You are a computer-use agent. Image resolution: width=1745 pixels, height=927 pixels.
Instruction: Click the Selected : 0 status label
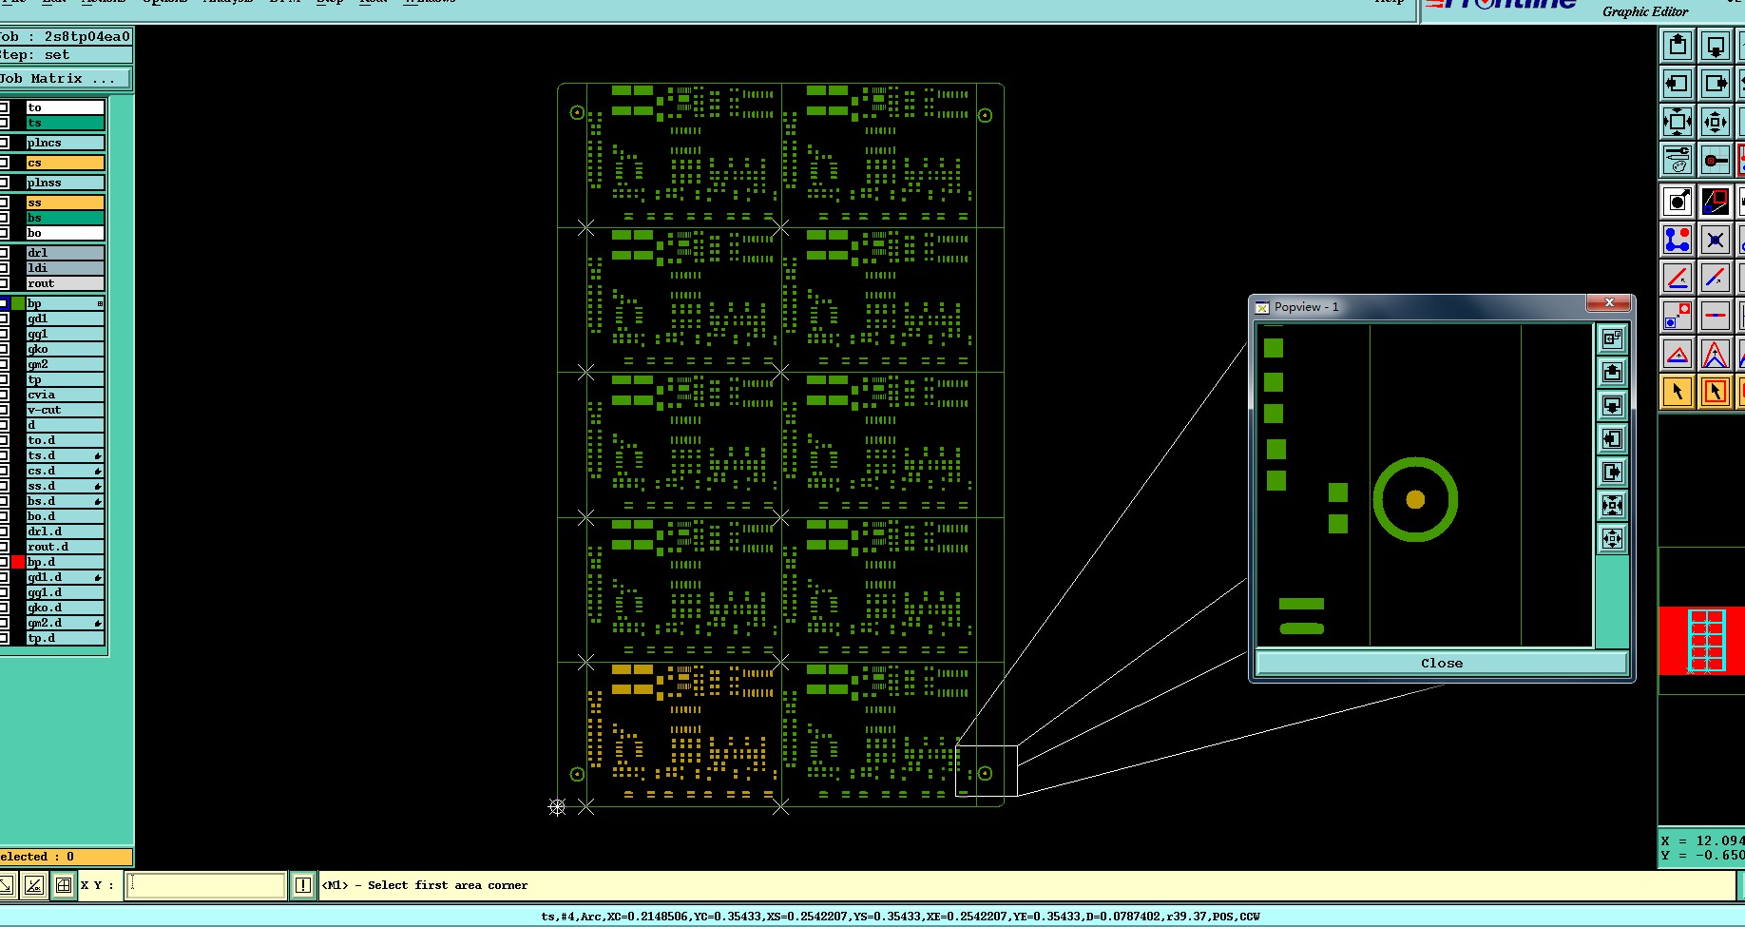pyautogui.click(x=38, y=857)
